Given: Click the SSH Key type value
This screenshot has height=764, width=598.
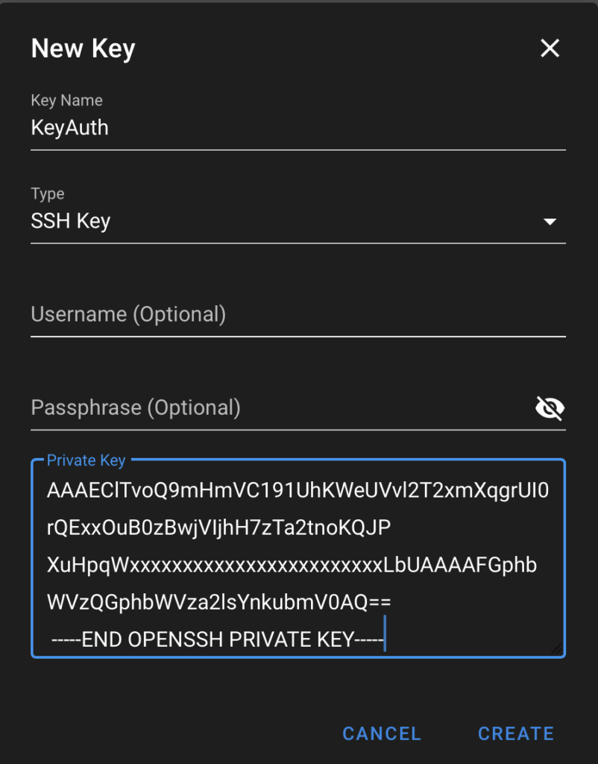Looking at the screenshot, I should point(71,221).
